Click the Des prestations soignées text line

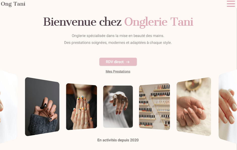118,43
